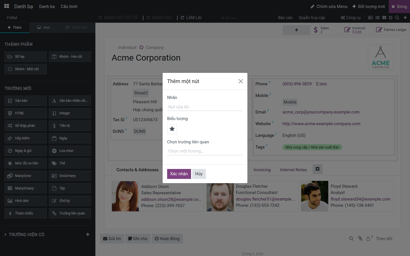Image resolution: width=410 pixels, height=256 pixels.
Task: Add an existing field with the plus icon
Action: [x=88, y=235]
